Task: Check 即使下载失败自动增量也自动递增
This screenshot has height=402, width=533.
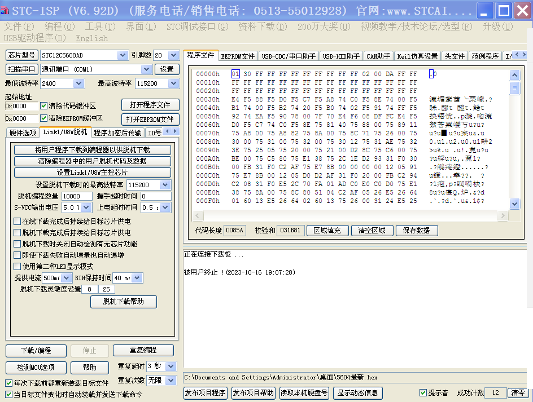Action: pyautogui.click(x=18, y=255)
